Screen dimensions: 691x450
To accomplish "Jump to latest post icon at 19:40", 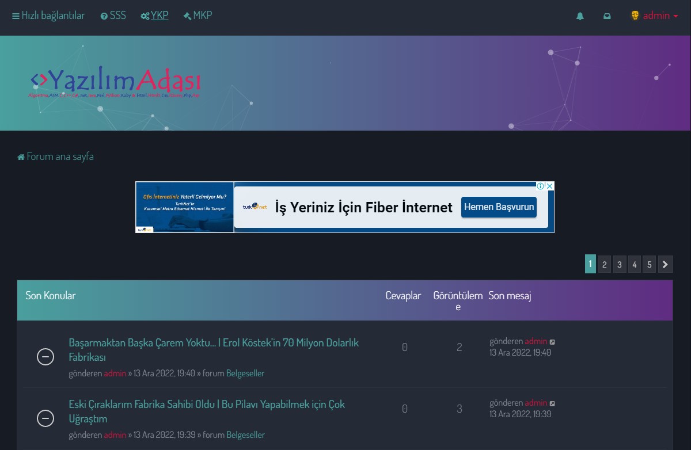I will click(x=553, y=342).
